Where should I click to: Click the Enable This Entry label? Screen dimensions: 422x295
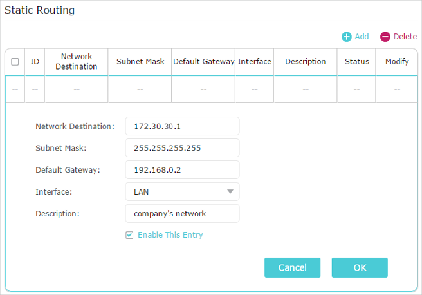(170, 235)
